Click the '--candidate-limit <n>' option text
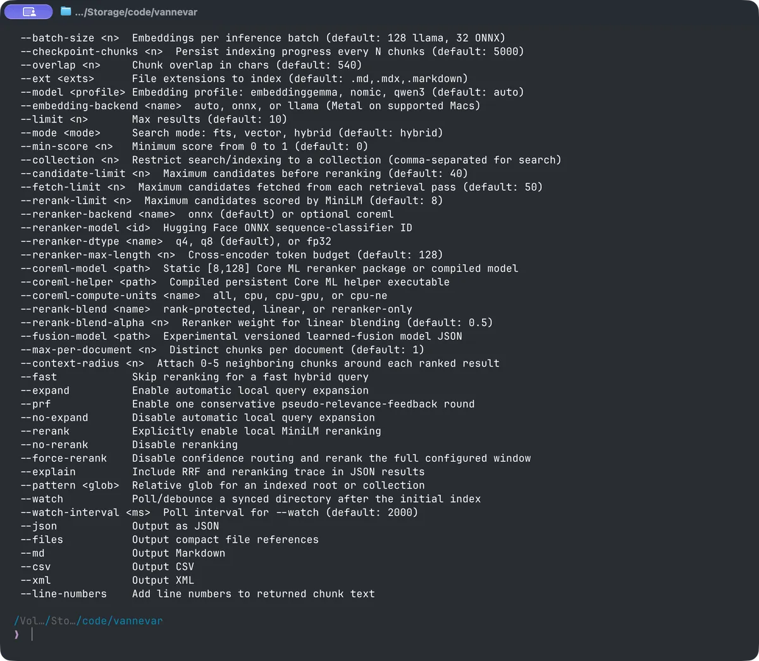The image size is (759, 661). tap(85, 174)
